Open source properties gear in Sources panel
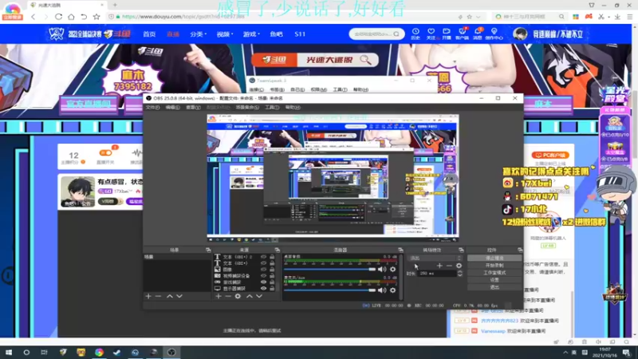The height and width of the screenshot is (359, 638). click(x=238, y=296)
